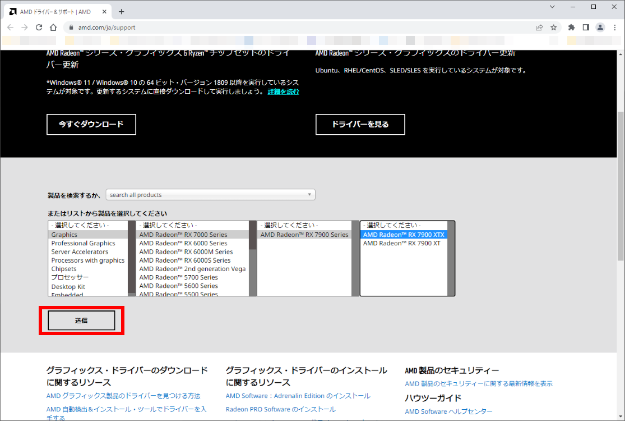Viewport: 625px width, 421px height.
Task: Select AMD Radeon RX 6000S Series
Action: [x=192, y=260]
